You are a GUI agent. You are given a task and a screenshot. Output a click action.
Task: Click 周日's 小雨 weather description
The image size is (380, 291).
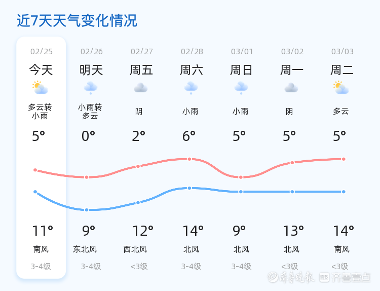[x=241, y=112]
